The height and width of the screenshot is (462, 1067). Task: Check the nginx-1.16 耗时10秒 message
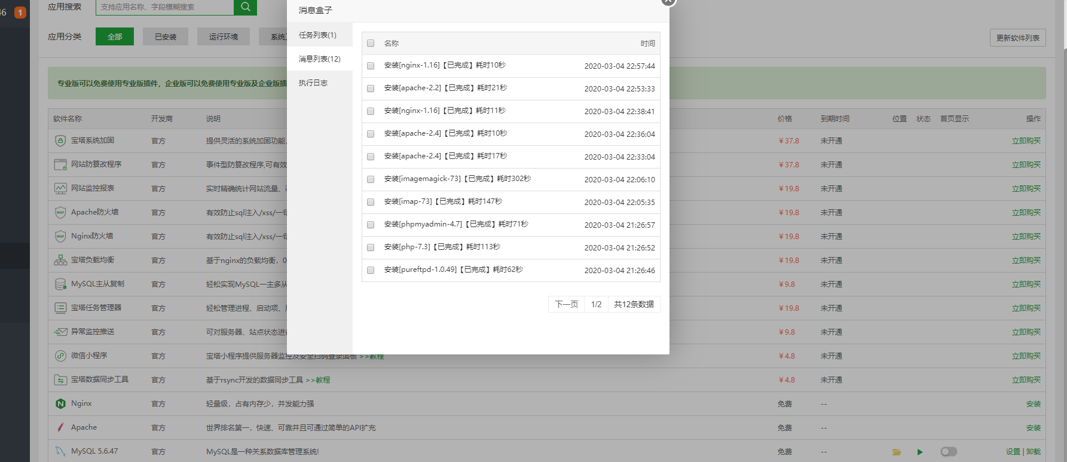coord(371,66)
